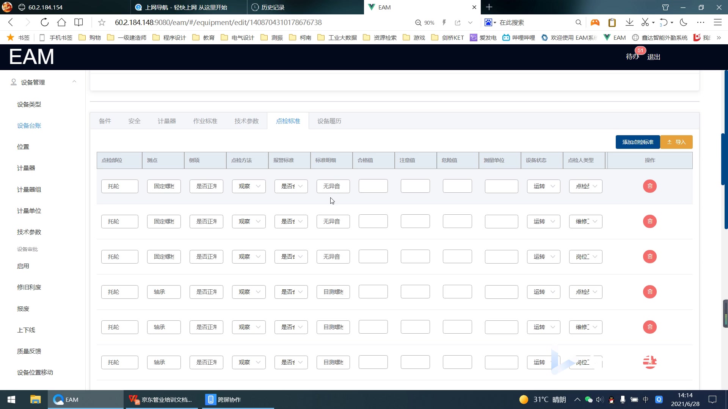Delete the first inspection standard row
Viewport: 728px width, 409px height.
[x=650, y=186]
